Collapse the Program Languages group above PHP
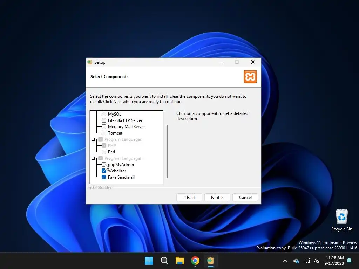Viewport: 359px width, 269px height. coord(93,139)
